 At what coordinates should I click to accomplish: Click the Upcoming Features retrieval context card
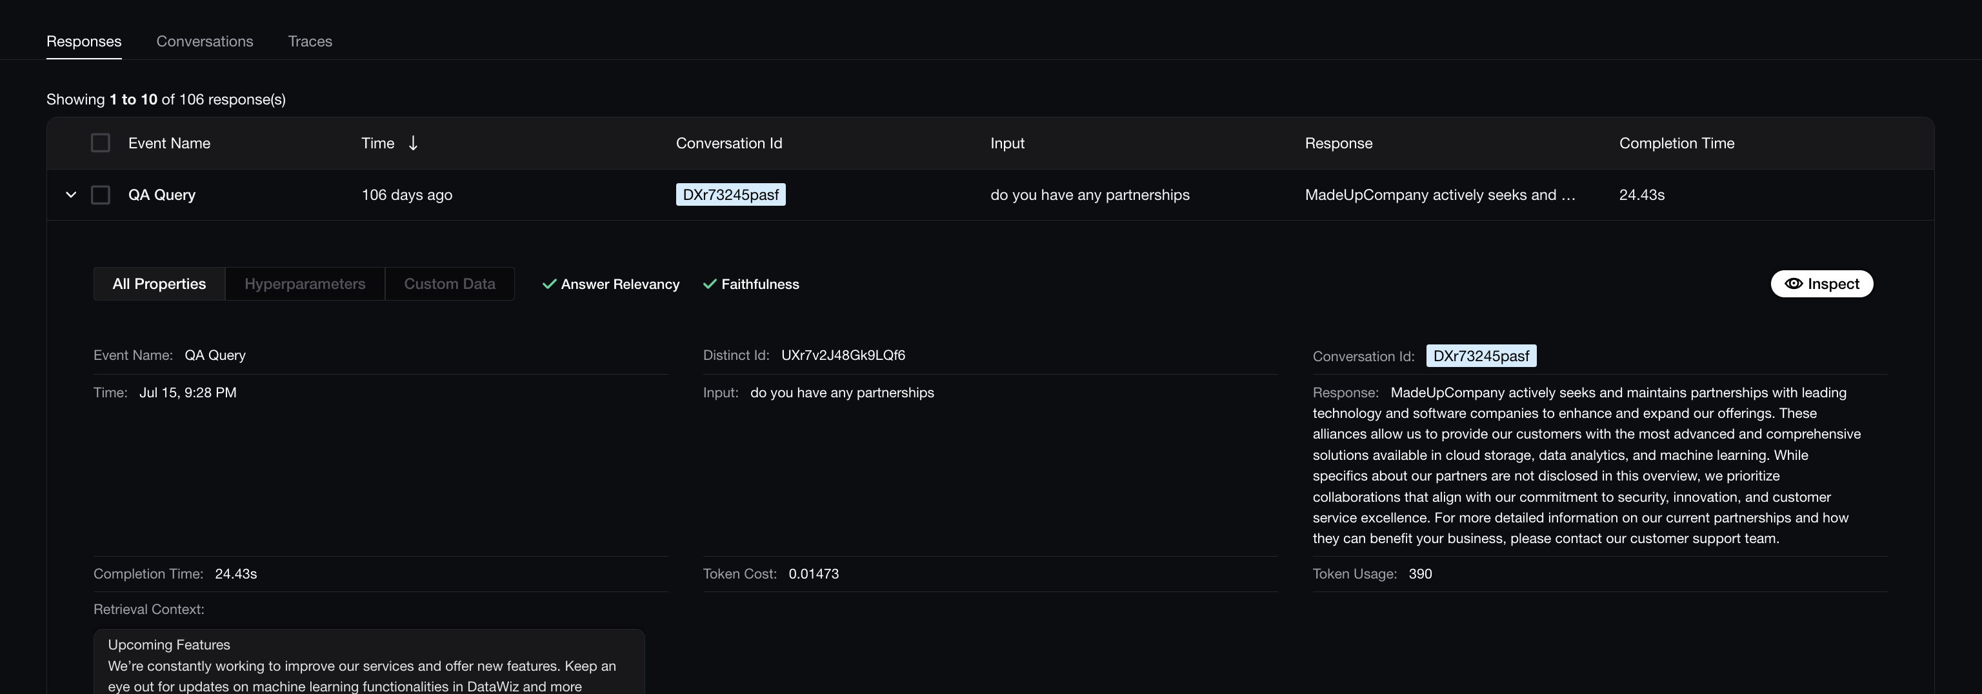pyautogui.click(x=368, y=660)
